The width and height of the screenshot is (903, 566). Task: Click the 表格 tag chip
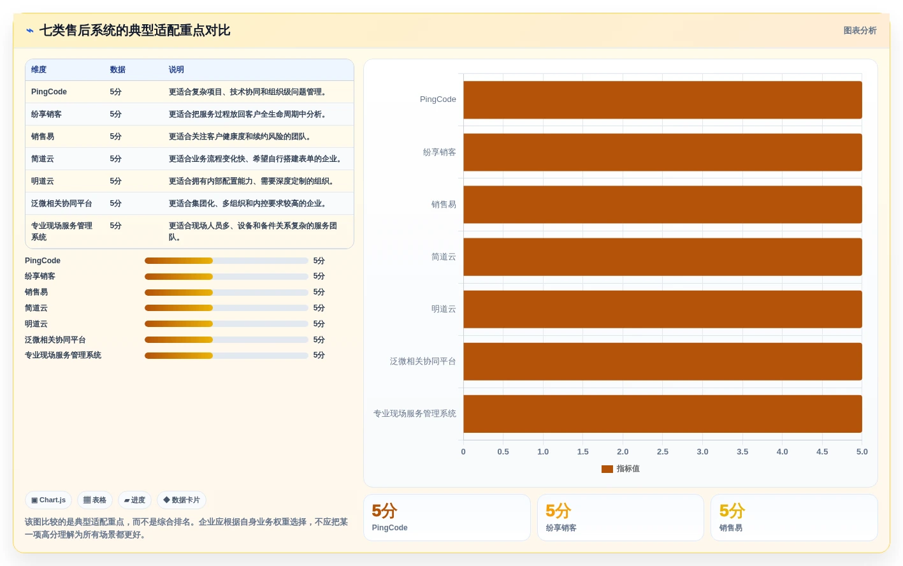click(x=95, y=500)
